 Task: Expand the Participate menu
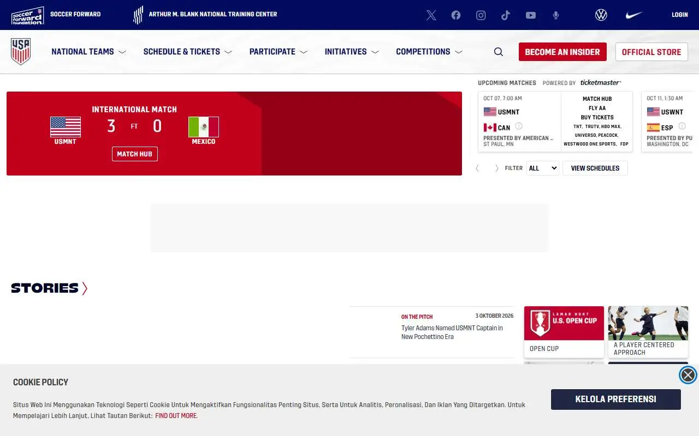[279, 52]
